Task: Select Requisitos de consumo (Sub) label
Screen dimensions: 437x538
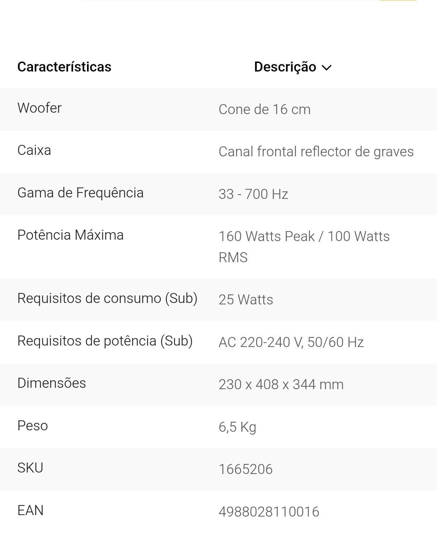Action: click(107, 298)
